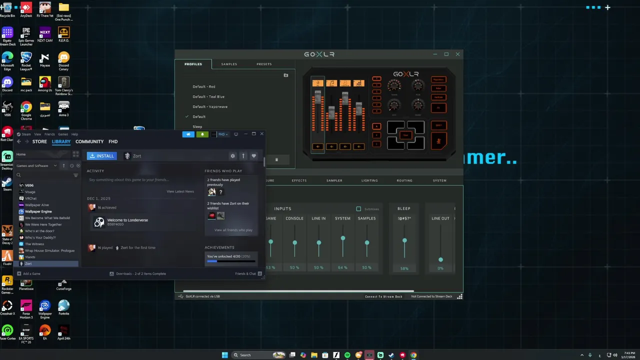This screenshot has width=640, height=360.
Task: Click the Bleep volume slider
Action: (404, 242)
